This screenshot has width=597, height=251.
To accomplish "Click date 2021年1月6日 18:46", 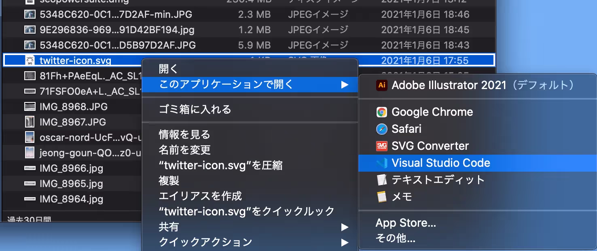I will [x=425, y=15].
